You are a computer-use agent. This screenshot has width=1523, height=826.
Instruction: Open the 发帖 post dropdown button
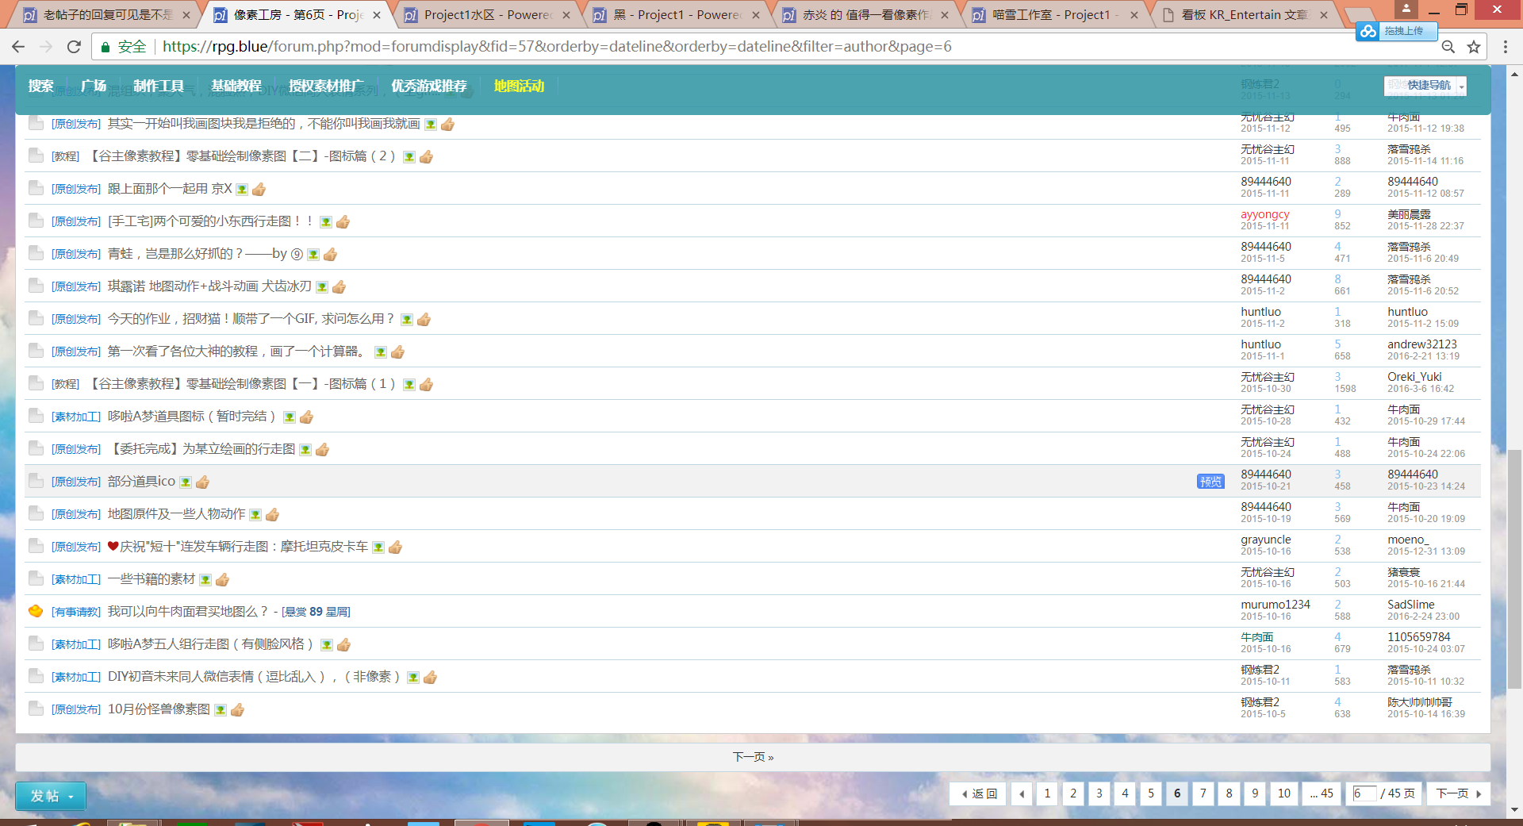(51, 796)
